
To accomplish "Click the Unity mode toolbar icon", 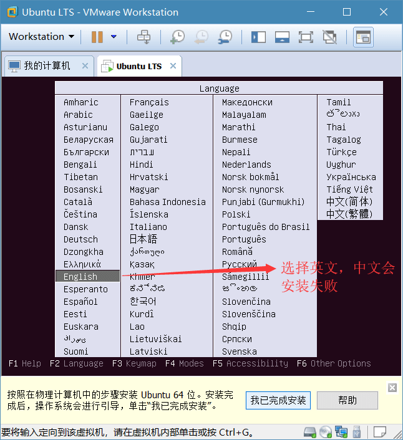I will click(x=330, y=37).
